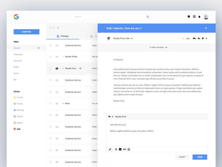Tick the checkbox for Mom email

coord(50,103)
